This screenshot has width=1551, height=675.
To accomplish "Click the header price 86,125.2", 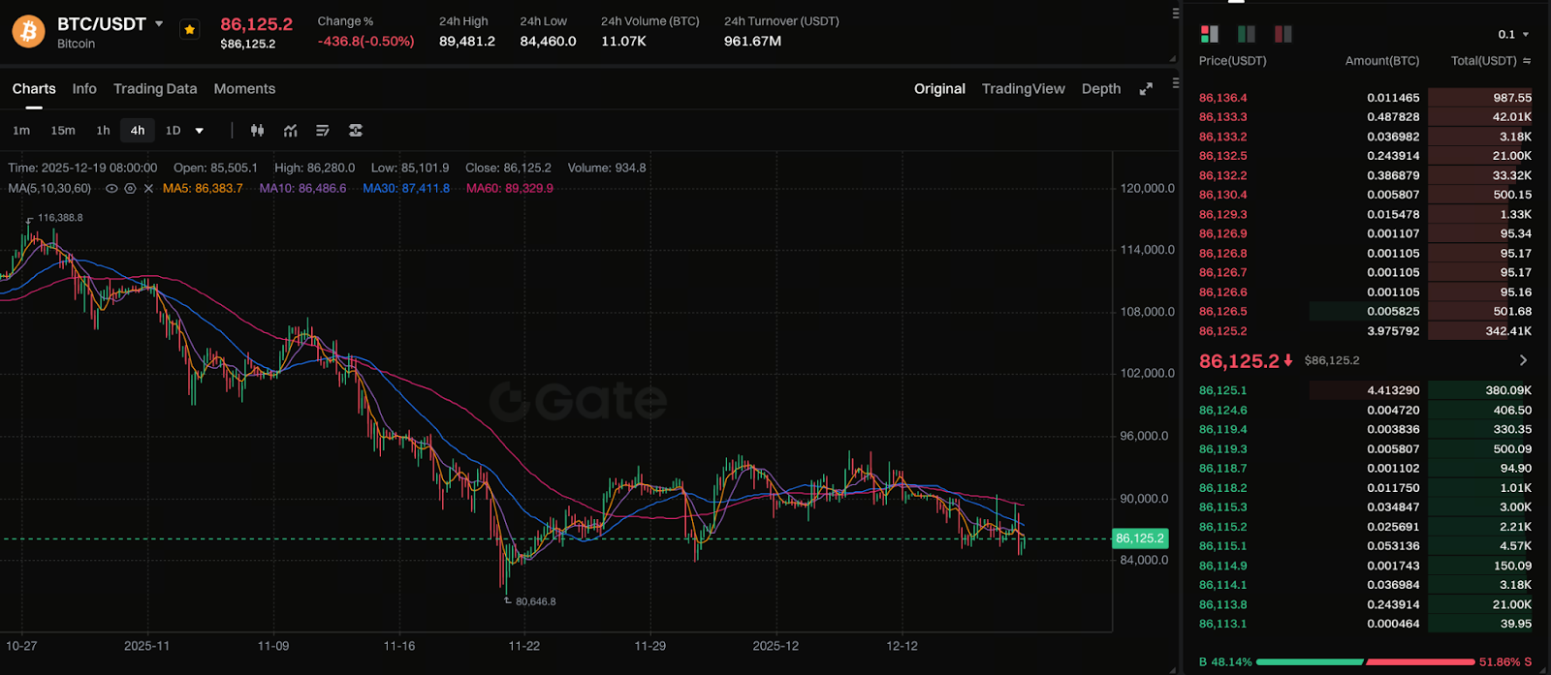I will (x=256, y=24).
